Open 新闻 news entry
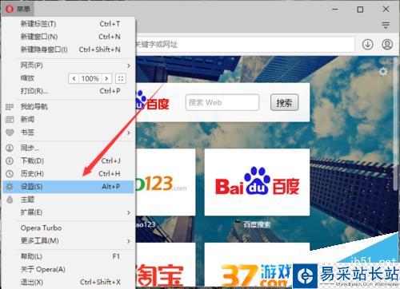Viewport: 400px width, 289px height. (x=68, y=120)
